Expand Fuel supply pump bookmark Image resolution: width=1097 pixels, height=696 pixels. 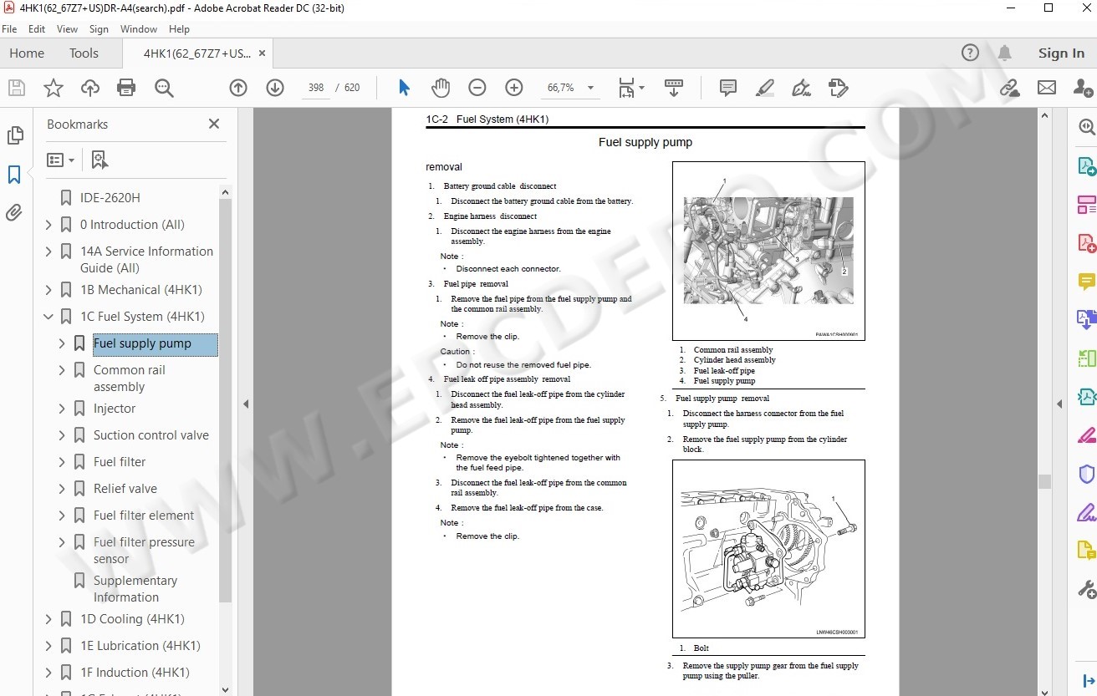pos(62,343)
